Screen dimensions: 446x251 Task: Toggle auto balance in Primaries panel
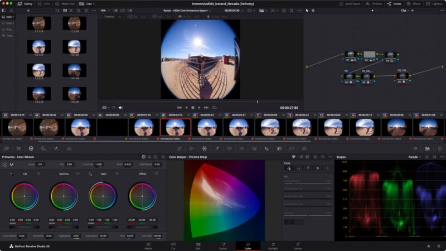point(5,165)
